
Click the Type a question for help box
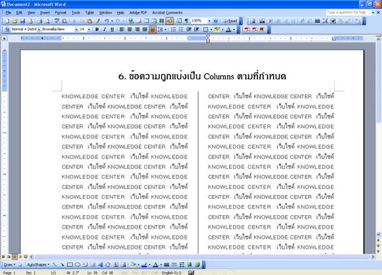click(348, 12)
